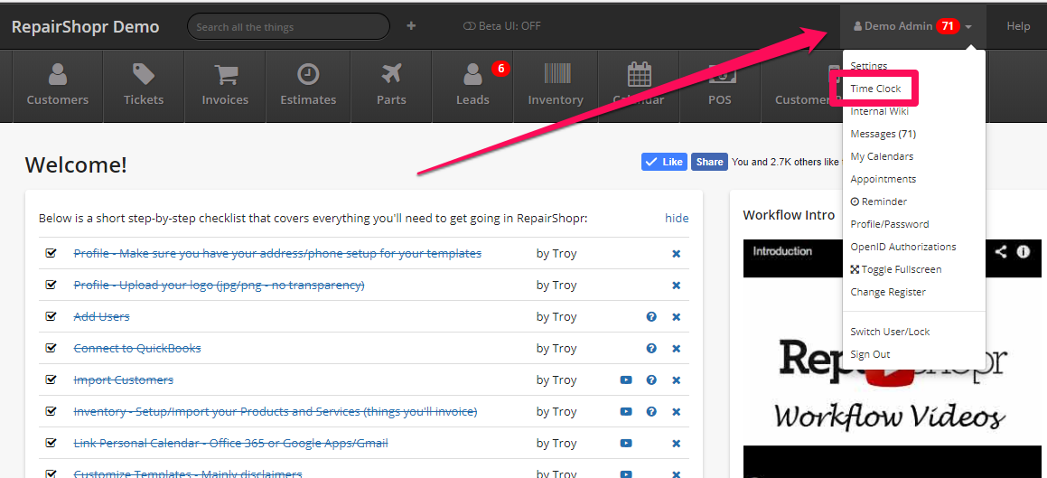
Task: Open the Add Users checklist link
Action: pyautogui.click(x=101, y=316)
